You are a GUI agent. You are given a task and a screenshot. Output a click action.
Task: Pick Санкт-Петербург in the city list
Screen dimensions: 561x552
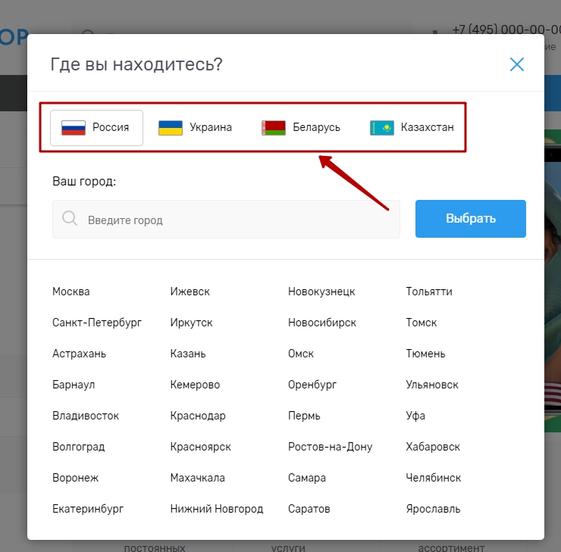(97, 323)
